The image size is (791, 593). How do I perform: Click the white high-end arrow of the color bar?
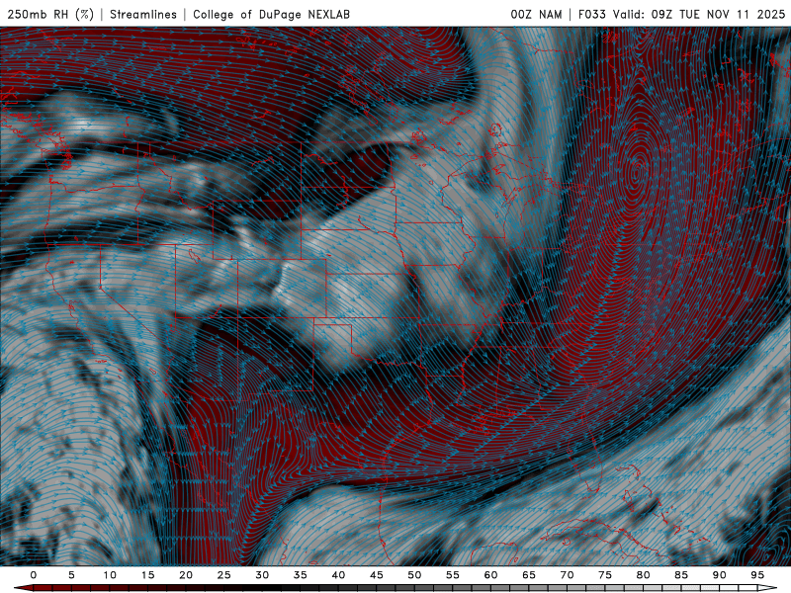767,588
